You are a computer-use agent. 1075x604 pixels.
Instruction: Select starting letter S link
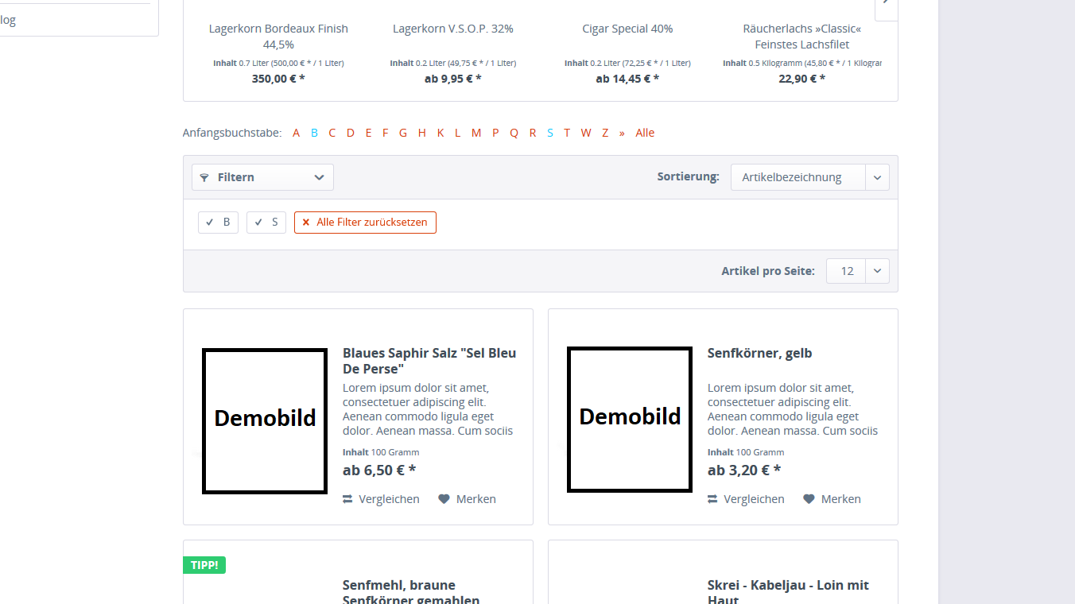[x=550, y=133]
